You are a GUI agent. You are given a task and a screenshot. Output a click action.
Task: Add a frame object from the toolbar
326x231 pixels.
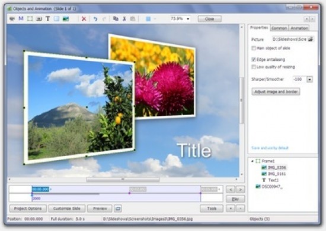point(30,19)
